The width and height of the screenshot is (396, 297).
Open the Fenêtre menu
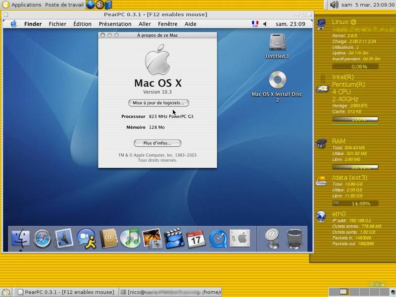(167, 24)
